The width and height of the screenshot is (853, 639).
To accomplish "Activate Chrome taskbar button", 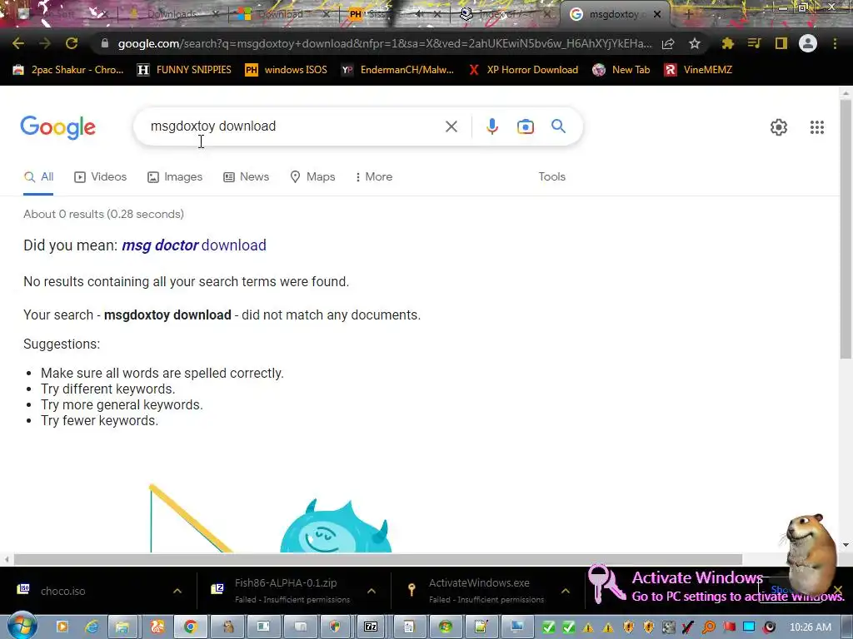I will point(190,627).
